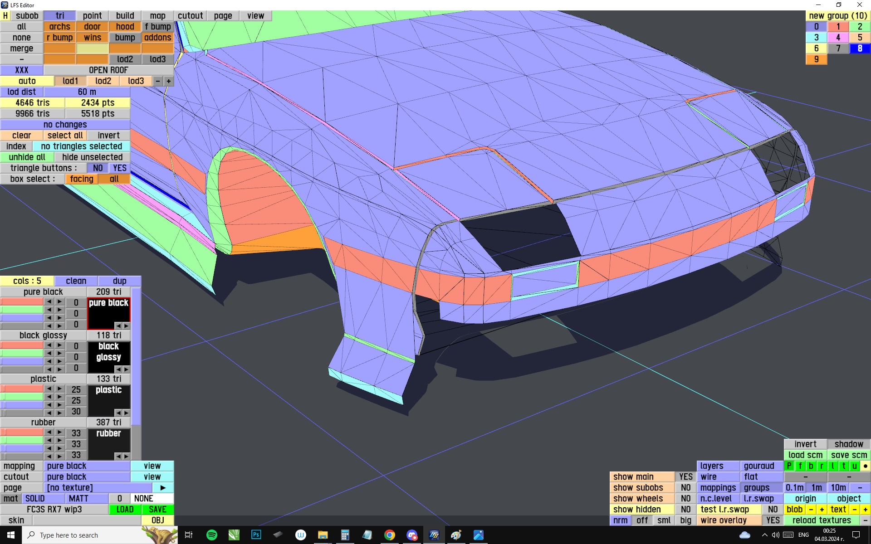Open the page no texture selector
Screen dimensions: 871x544
coord(98,488)
